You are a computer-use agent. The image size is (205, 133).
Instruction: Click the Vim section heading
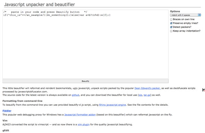click(5, 121)
